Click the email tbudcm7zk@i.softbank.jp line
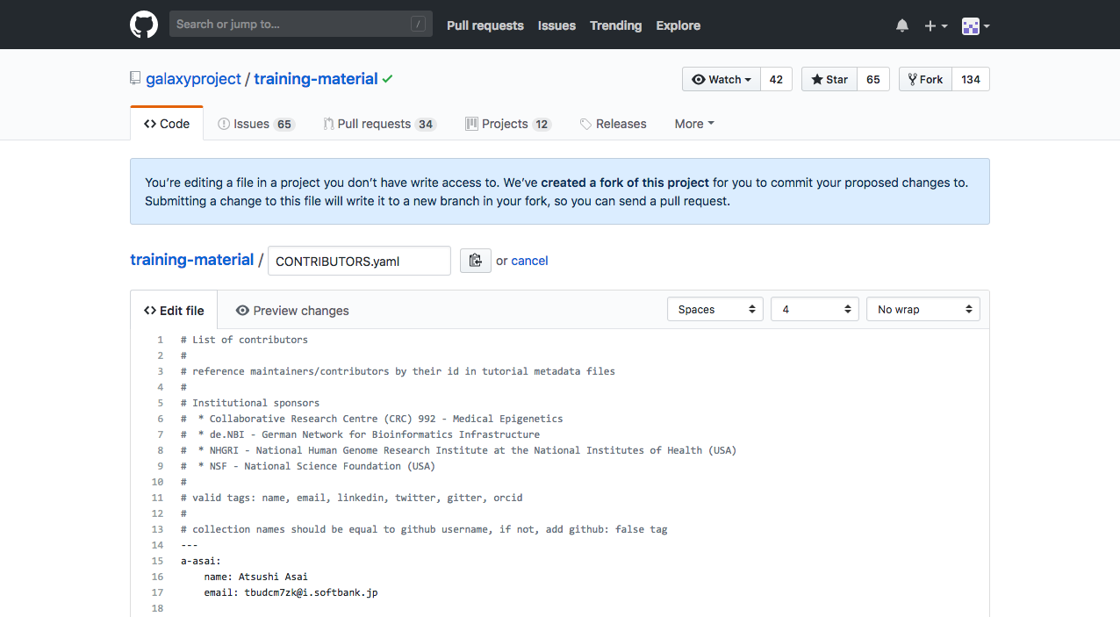Viewport: 1120px width, 617px height. click(x=291, y=592)
